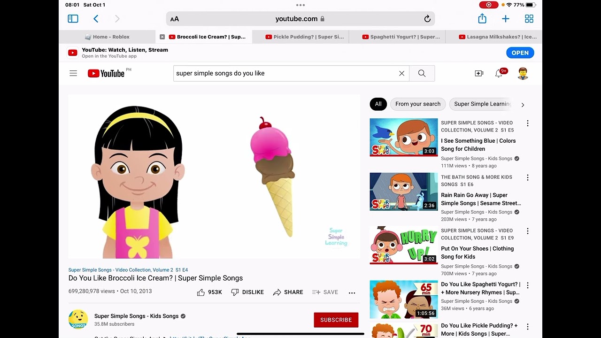The height and width of the screenshot is (338, 601).
Task: Play the Broccoli Ice Cream video player
Action: click(x=214, y=177)
